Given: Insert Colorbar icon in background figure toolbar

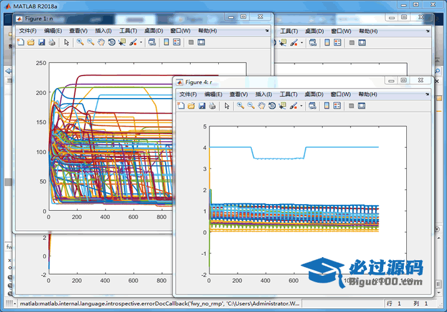Looking at the screenshot, I should pos(327,42).
